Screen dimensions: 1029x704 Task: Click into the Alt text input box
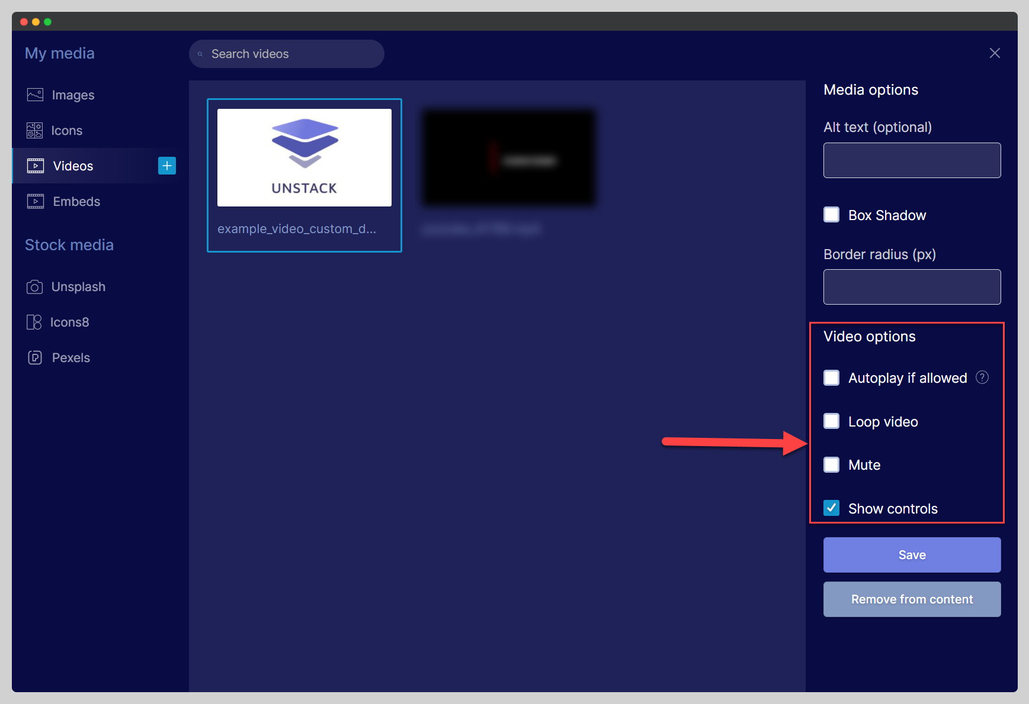912,160
